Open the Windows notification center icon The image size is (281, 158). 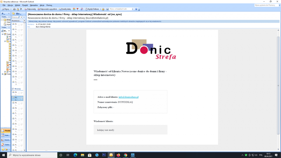276,155
